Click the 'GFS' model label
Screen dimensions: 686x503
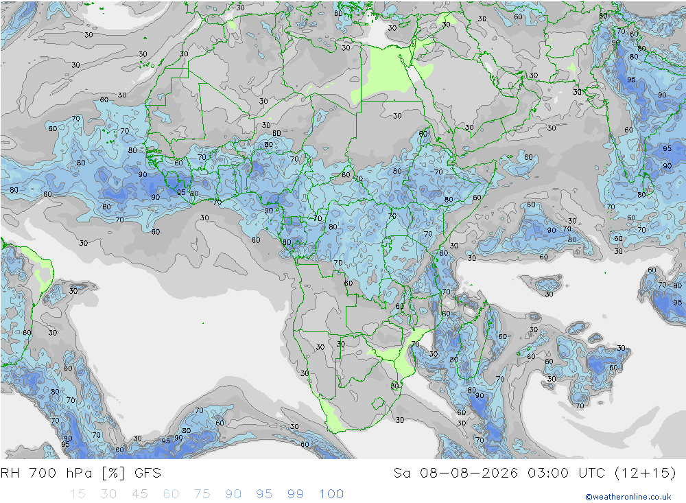[148, 473]
